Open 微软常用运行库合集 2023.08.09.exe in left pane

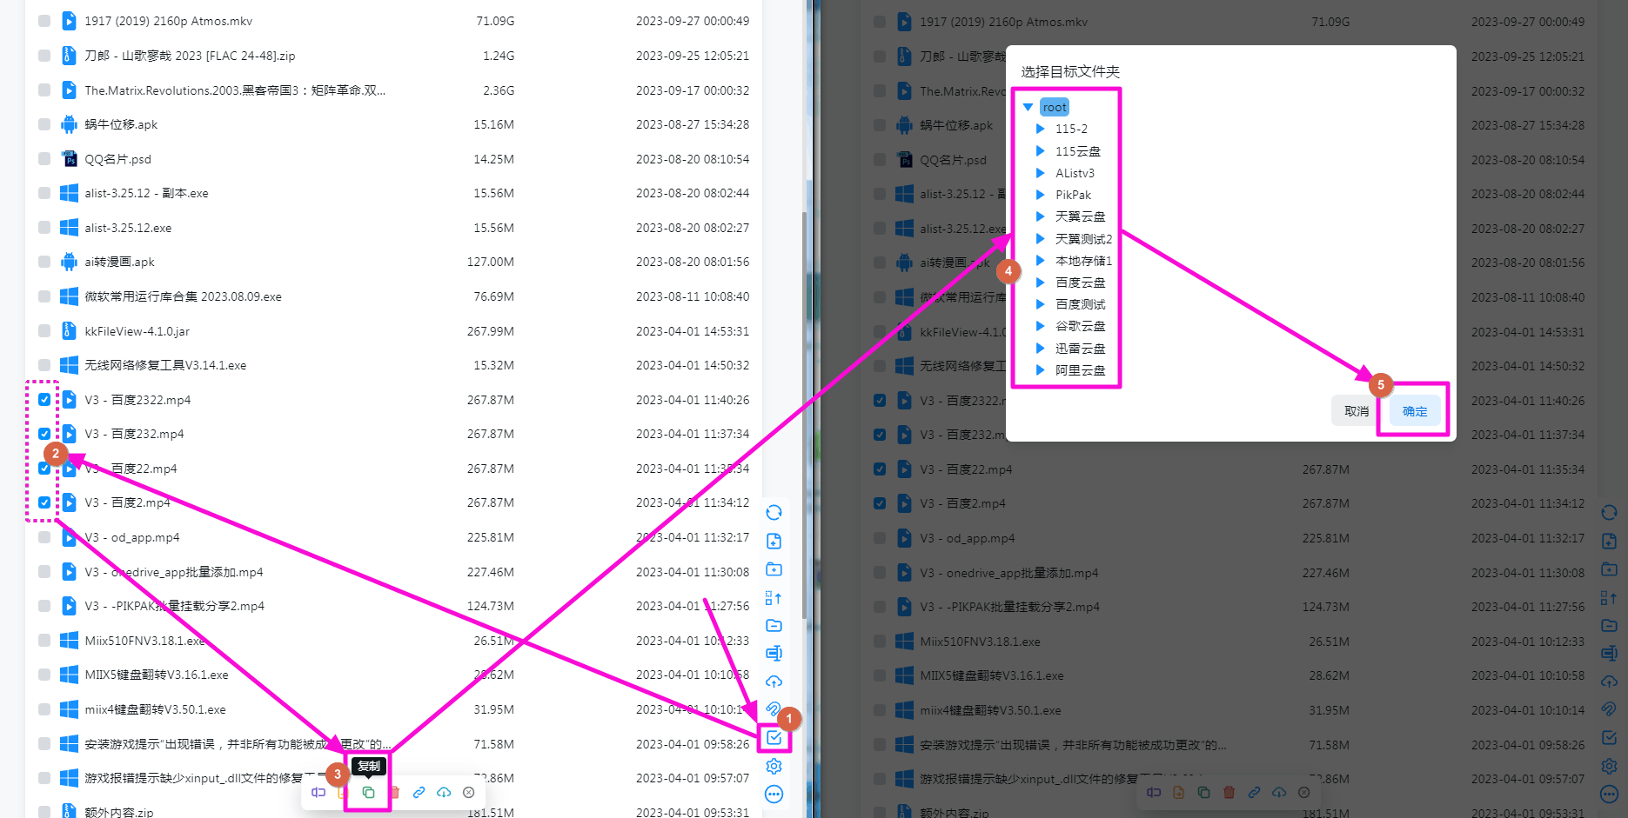(x=183, y=296)
